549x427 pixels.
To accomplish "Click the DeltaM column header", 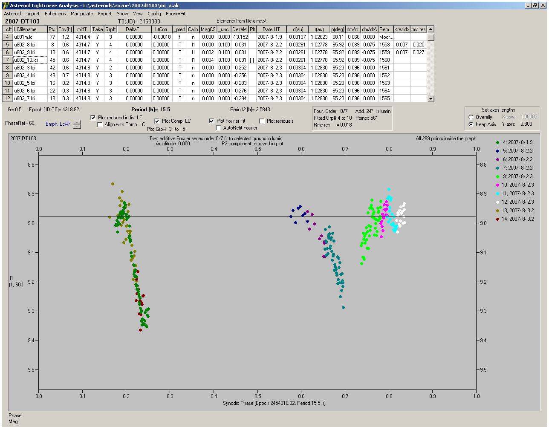I will click(x=240, y=29).
